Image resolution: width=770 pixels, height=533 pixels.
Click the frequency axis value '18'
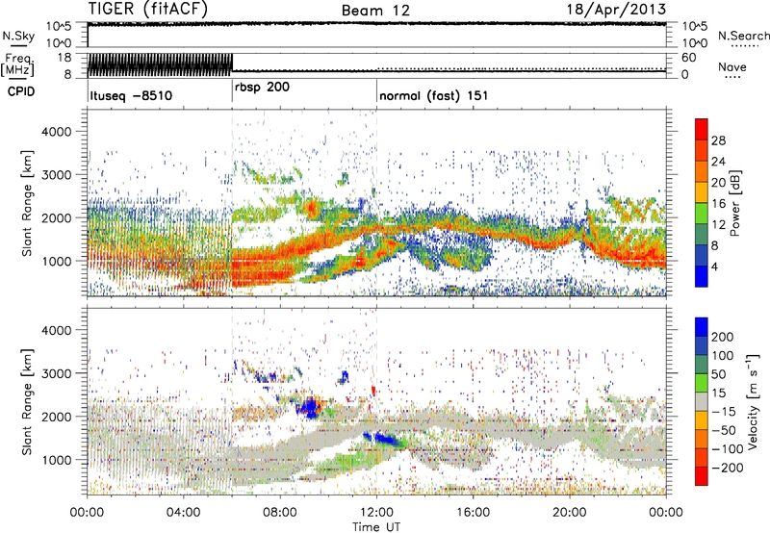click(64, 58)
